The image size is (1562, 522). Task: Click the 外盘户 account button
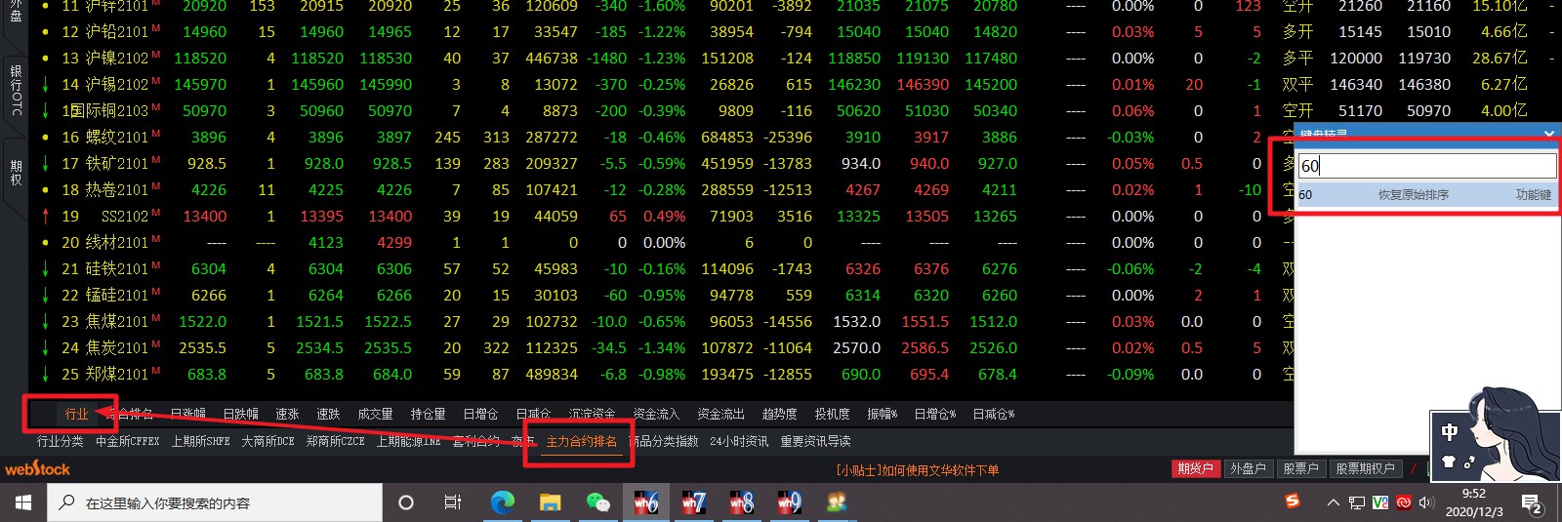point(1248,469)
